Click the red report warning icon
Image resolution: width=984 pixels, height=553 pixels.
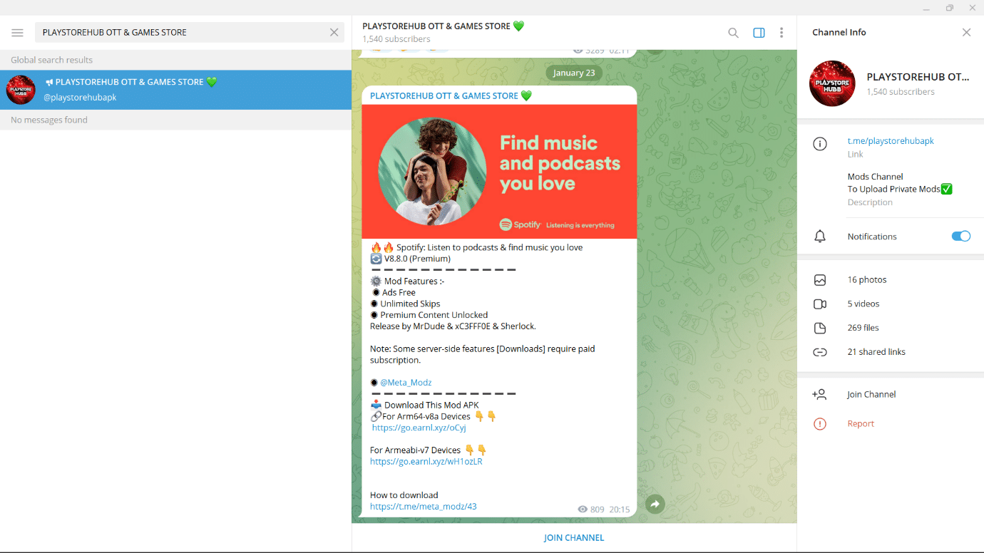(820, 424)
